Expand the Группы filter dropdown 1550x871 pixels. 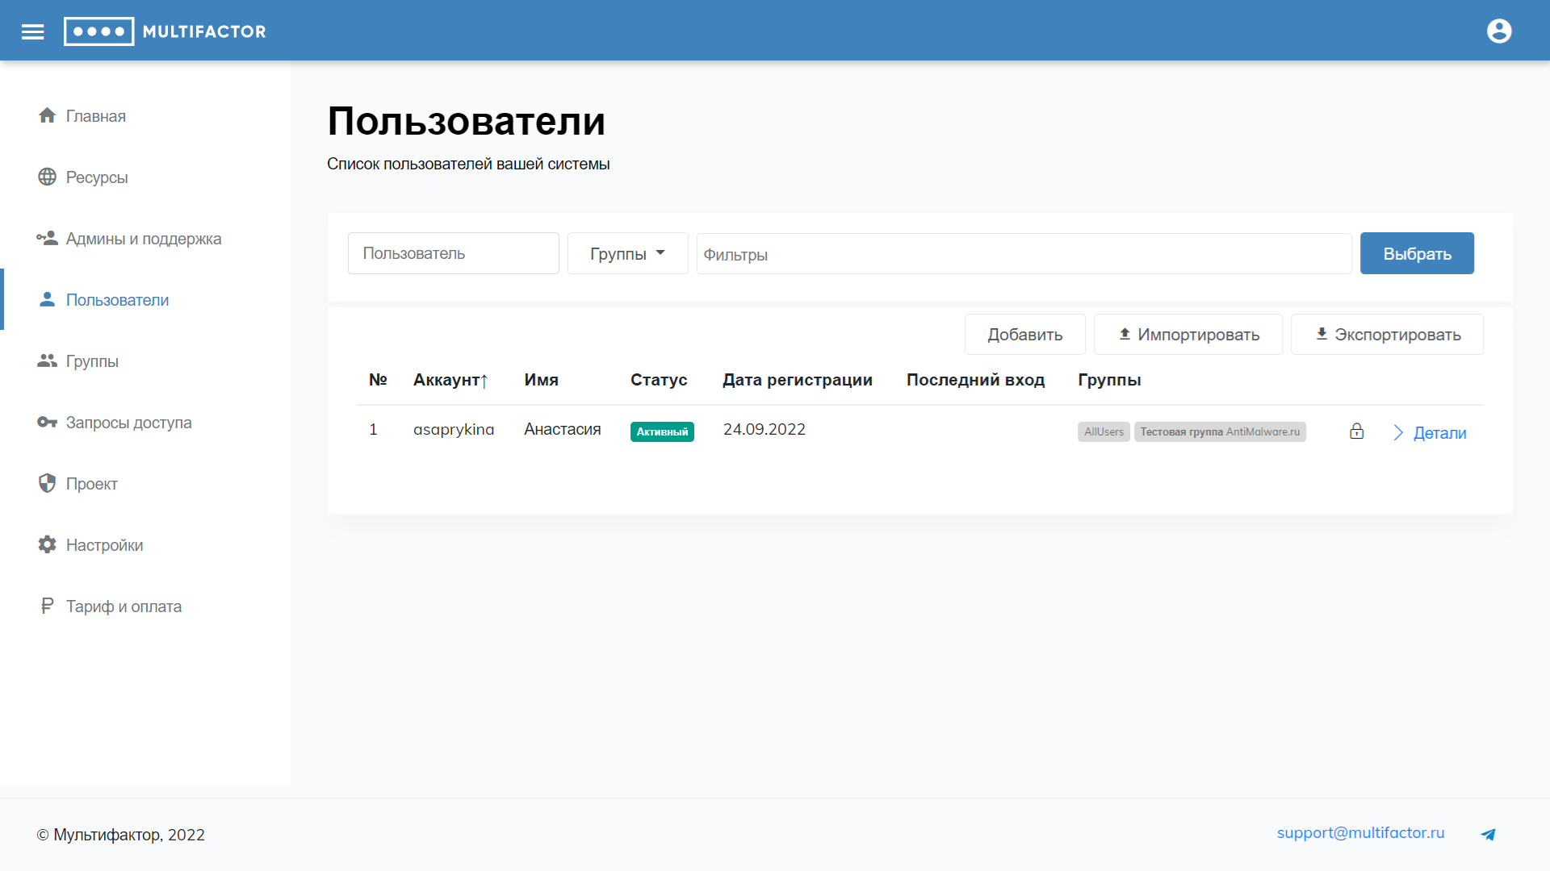[627, 253]
